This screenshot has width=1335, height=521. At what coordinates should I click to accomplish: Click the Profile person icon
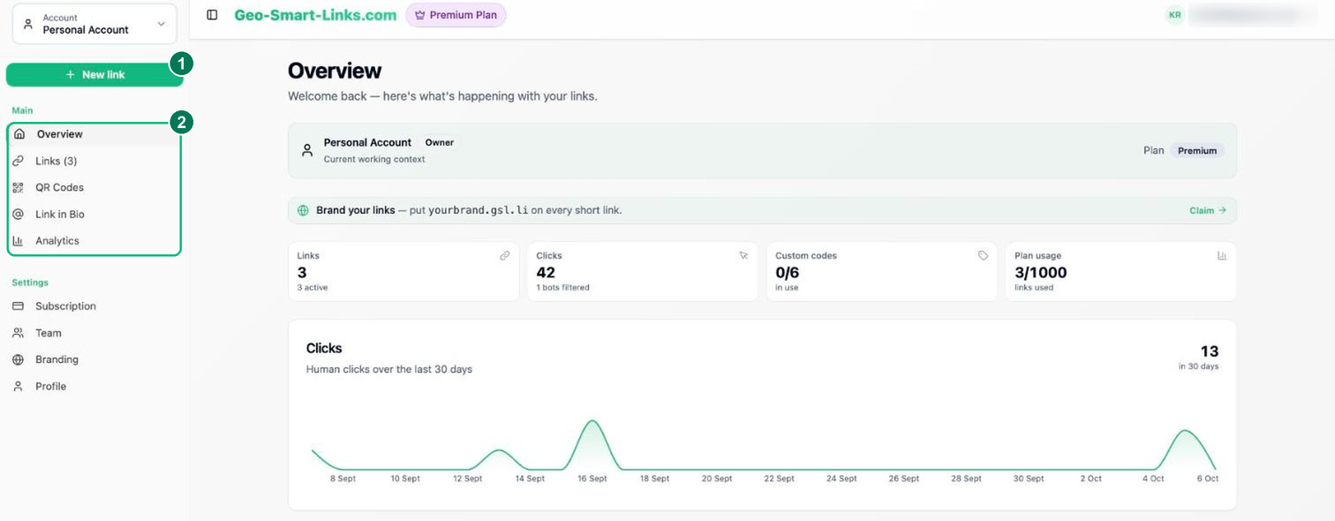18,386
